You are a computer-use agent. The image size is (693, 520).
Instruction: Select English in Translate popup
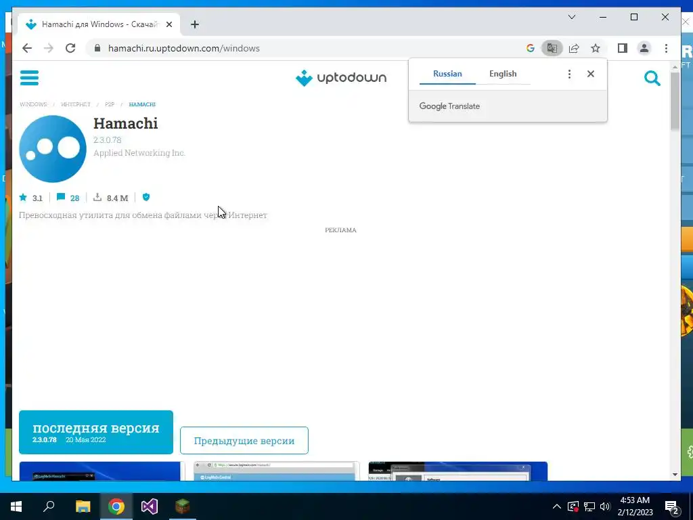click(503, 74)
